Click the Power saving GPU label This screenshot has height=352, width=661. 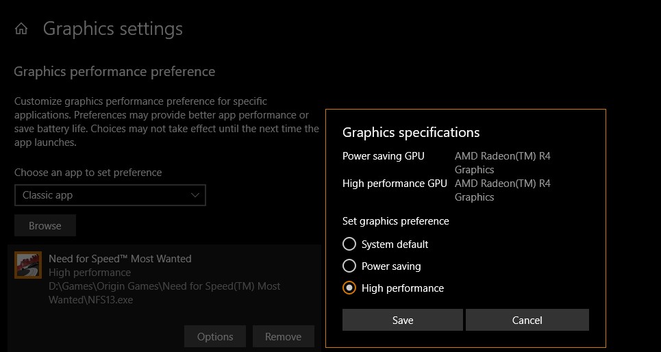pos(384,156)
